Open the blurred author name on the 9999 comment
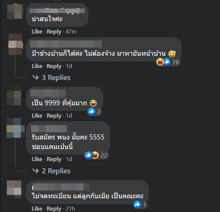This screenshot has height=212, width=220. tap(48, 94)
